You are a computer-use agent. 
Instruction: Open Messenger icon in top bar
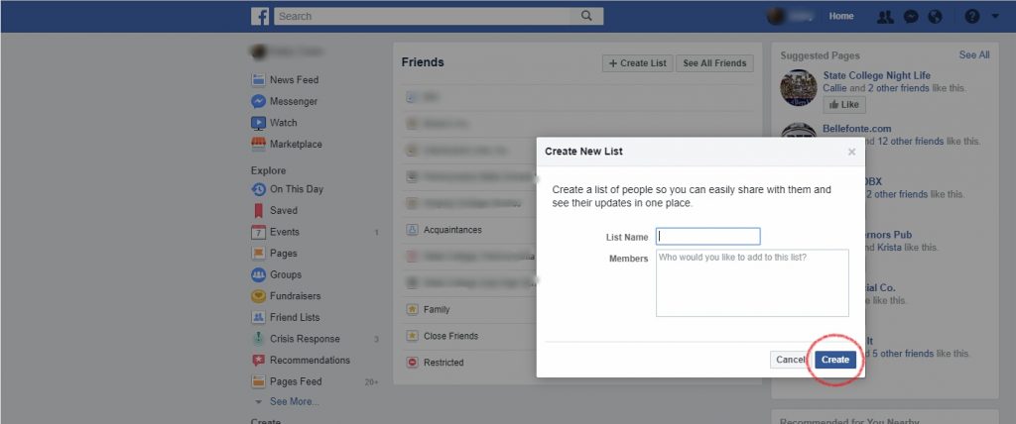pyautogui.click(x=911, y=17)
